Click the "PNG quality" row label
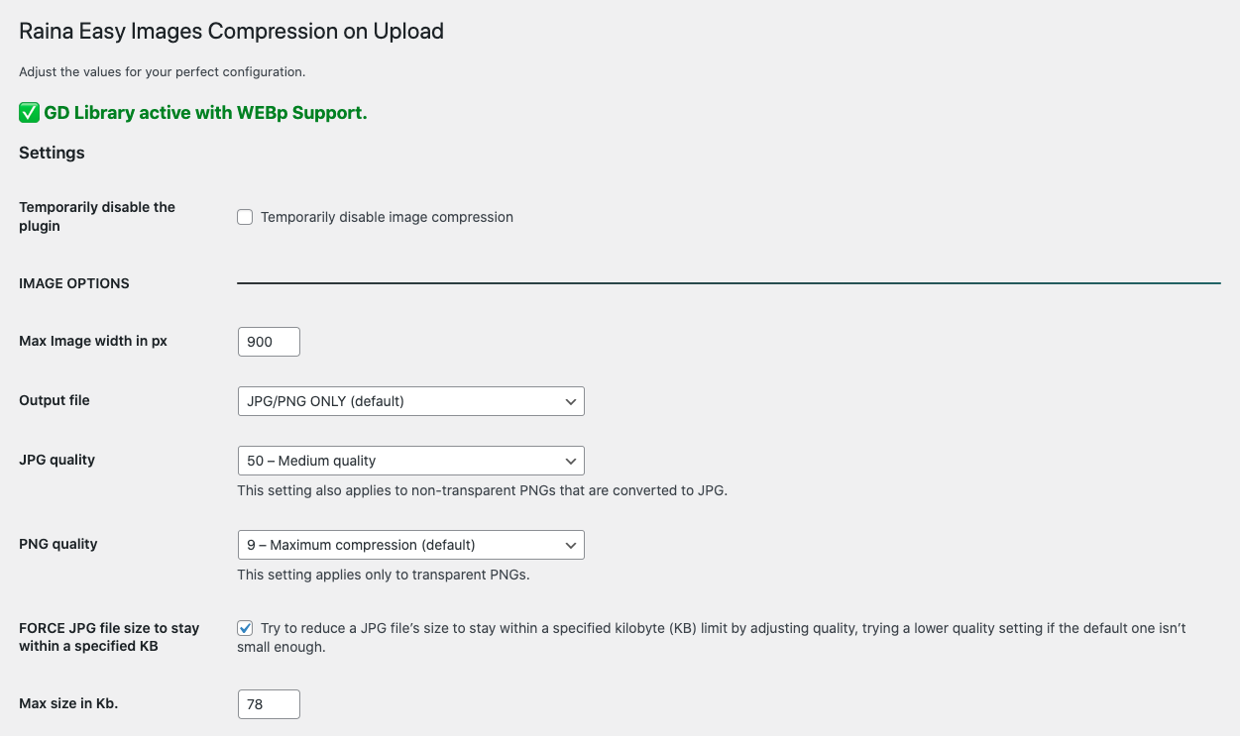Screen dimensions: 1240x736 [58, 544]
